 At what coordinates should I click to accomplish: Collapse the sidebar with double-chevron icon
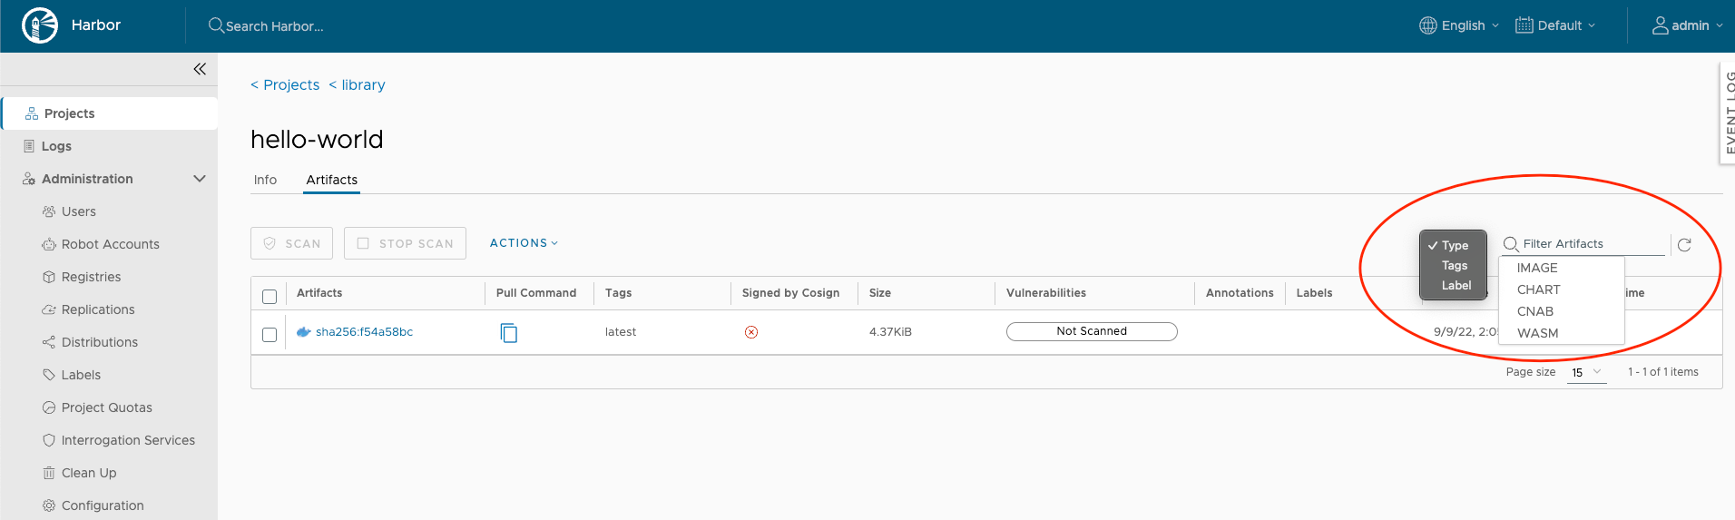pyautogui.click(x=200, y=69)
